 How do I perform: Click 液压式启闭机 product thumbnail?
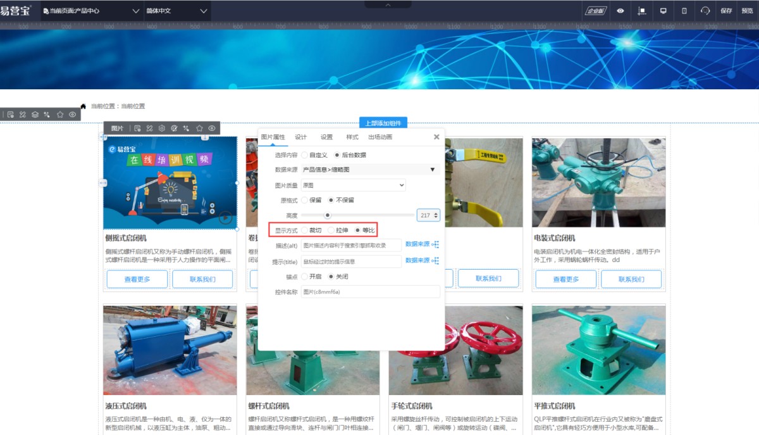pos(170,350)
